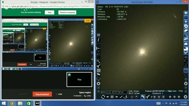Toggle planets visibility ringed-planet icon
This screenshot has width=189, height=106.
[186, 31]
